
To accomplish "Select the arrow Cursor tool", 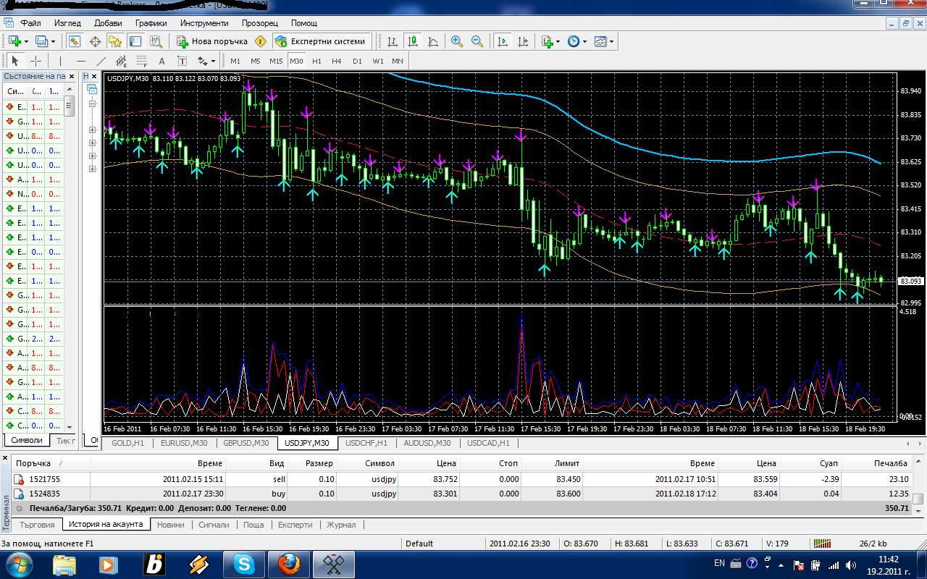I will click(15, 61).
